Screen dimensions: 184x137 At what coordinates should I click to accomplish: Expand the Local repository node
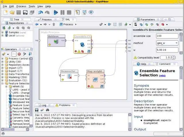coord(3,35)
